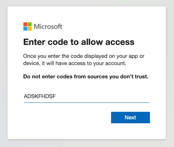Viewport: 174px width, 147px height.
Task: Click the blue underline beneath the code
Action: tap(87, 102)
